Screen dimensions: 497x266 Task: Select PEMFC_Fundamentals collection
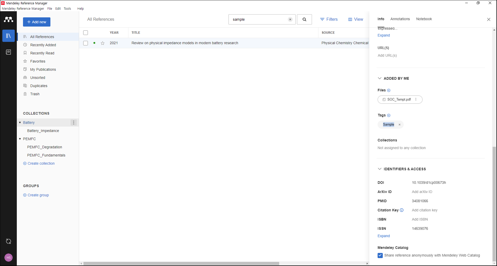46,155
